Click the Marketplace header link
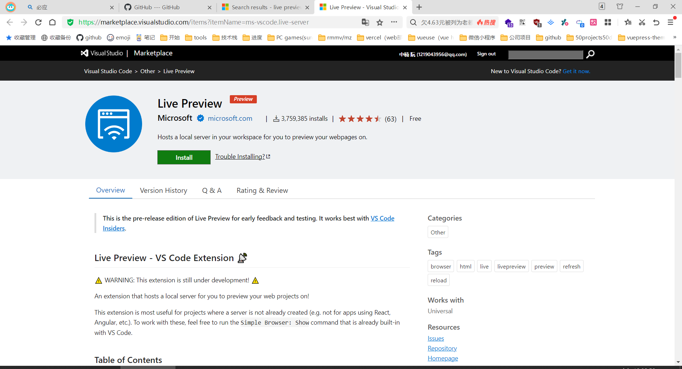The height and width of the screenshot is (369, 682). 153,53
